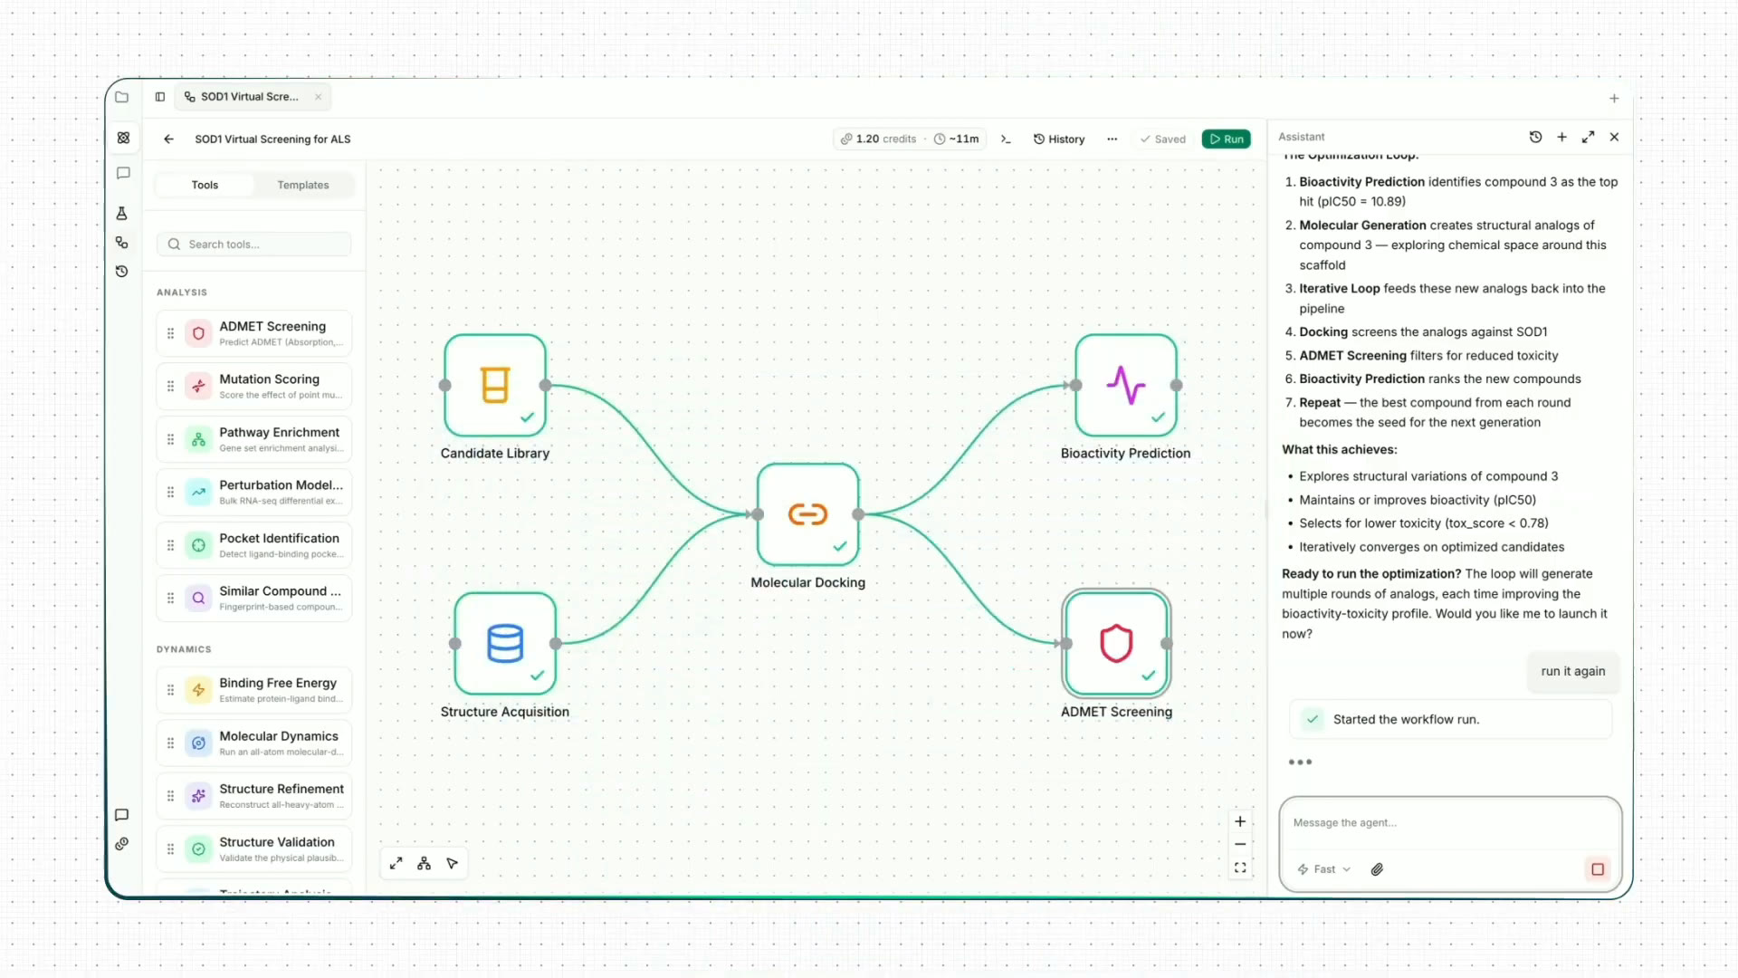The image size is (1738, 978).
Task: Select the ADMET Screening tool in the list
Action: point(254,333)
